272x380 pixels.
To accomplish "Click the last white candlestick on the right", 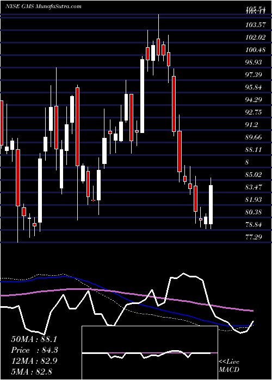I will tap(211, 205).
